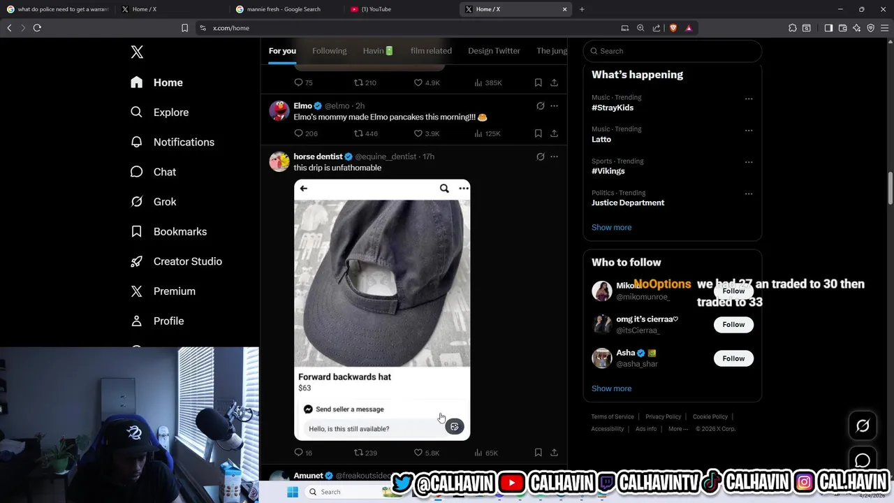Open browser main menu hamburger icon
The height and width of the screenshot is (503, 894).
pyautogui.click(x=884, y=28)
